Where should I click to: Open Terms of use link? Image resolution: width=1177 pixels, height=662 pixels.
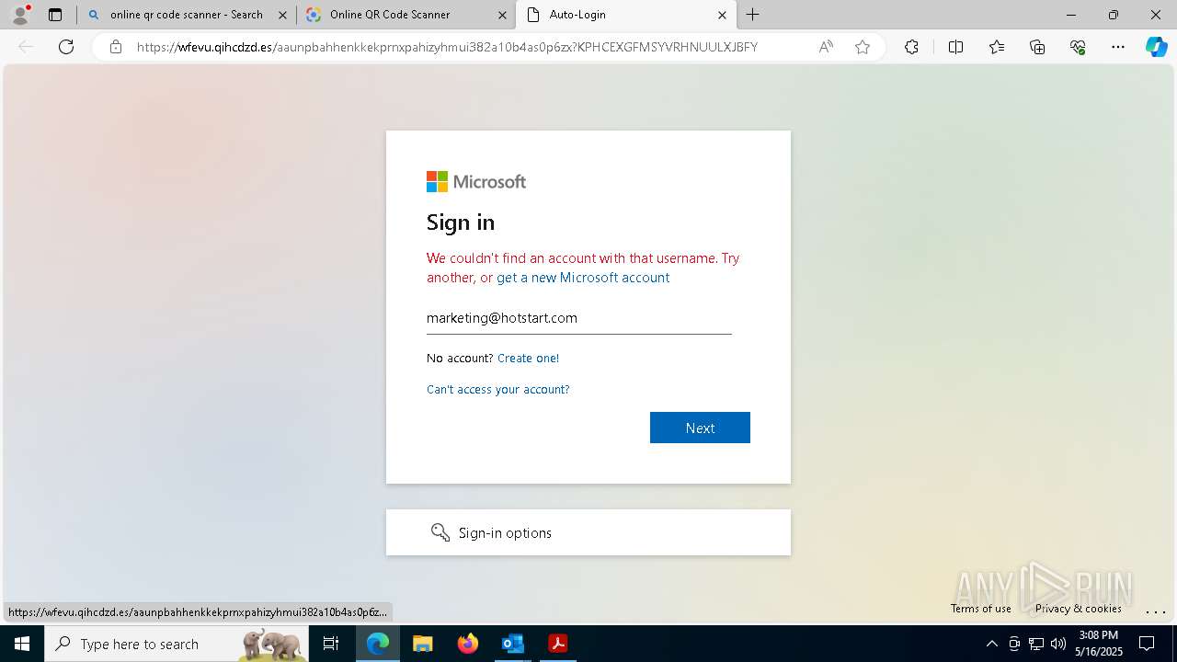tap(981, 609)
